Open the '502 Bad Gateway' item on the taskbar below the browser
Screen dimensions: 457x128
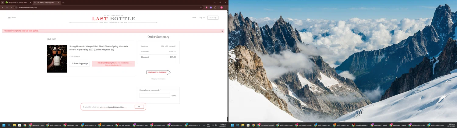coord(123,125)
